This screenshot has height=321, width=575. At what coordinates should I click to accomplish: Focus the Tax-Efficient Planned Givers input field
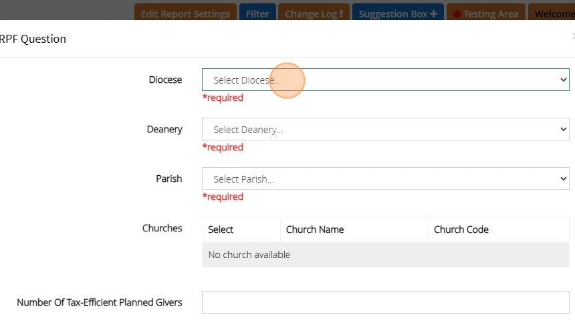tap(385, 302)
